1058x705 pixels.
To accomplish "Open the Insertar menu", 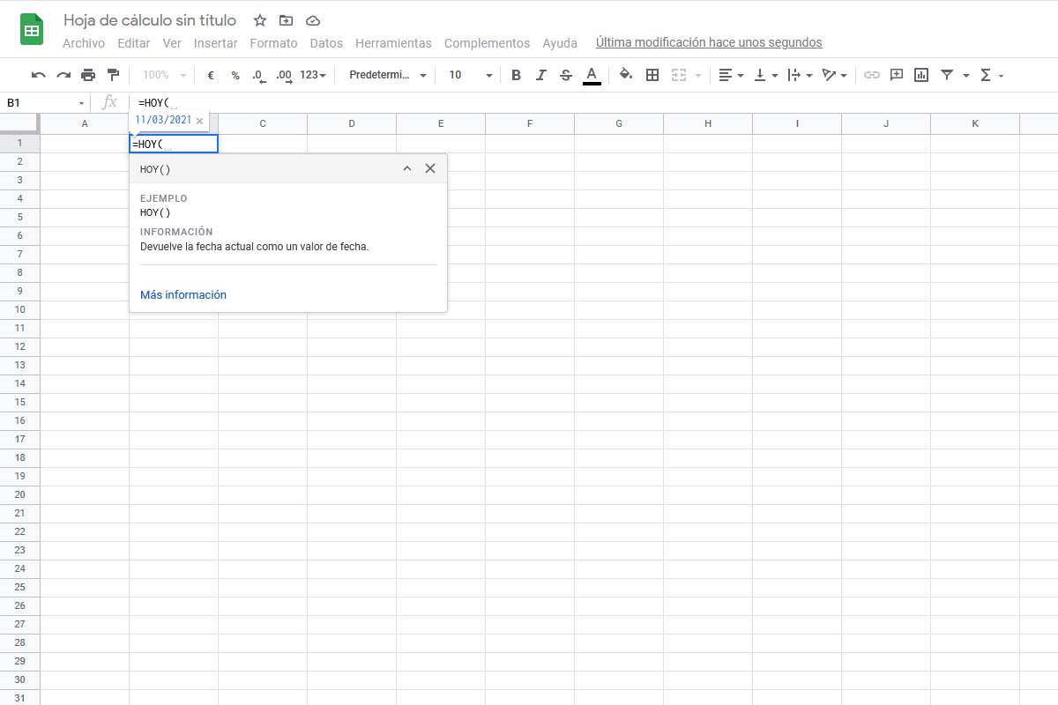I will click(215, 42).
